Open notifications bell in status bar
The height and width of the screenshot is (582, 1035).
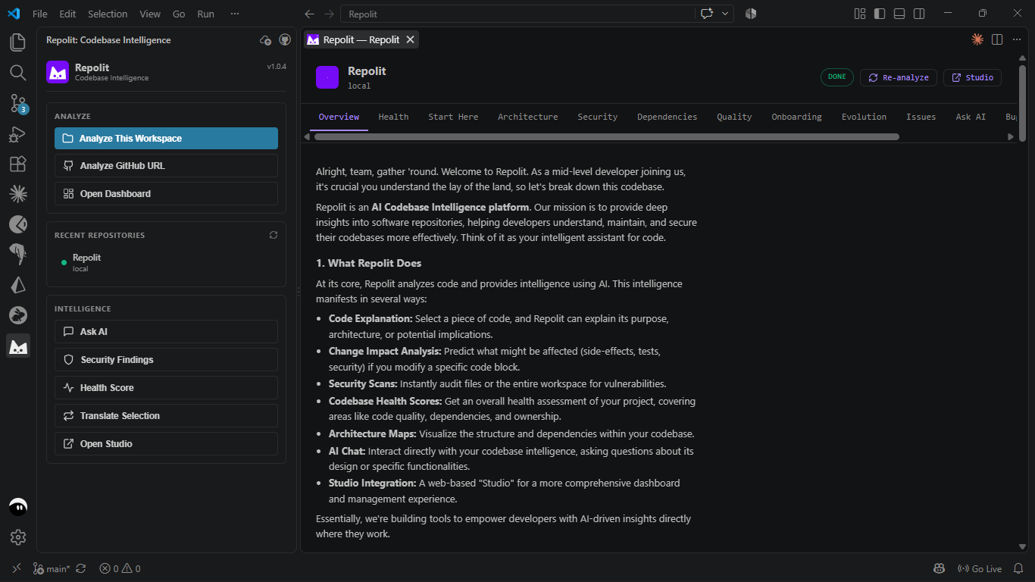tap(1019, 568)
